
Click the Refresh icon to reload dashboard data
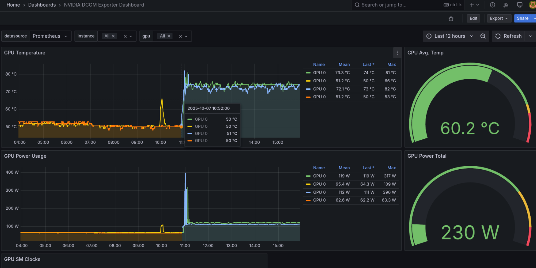coord(498,36)
